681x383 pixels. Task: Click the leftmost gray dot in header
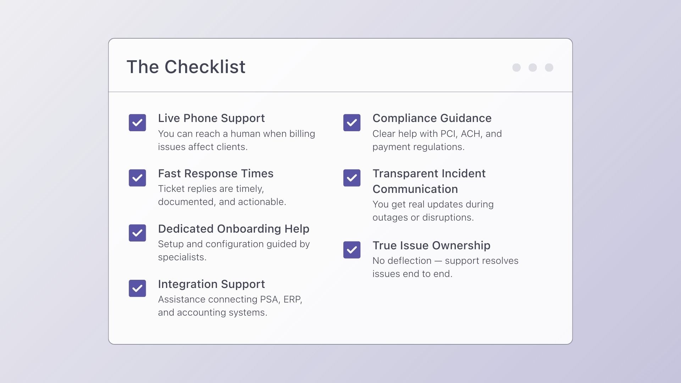(x=516, y=68)
